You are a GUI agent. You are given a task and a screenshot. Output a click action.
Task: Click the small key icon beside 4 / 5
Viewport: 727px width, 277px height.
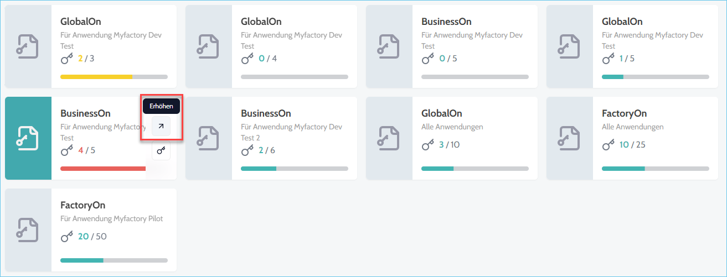67,150
